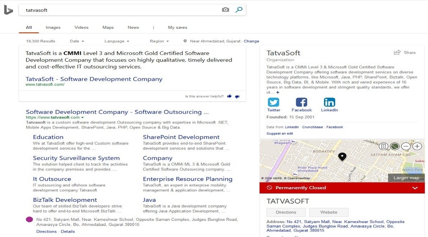Viewport: 428px width, 237px height.
Task: Open TatvaSoft Facebook icon
Action: click(x=301, y=102)
